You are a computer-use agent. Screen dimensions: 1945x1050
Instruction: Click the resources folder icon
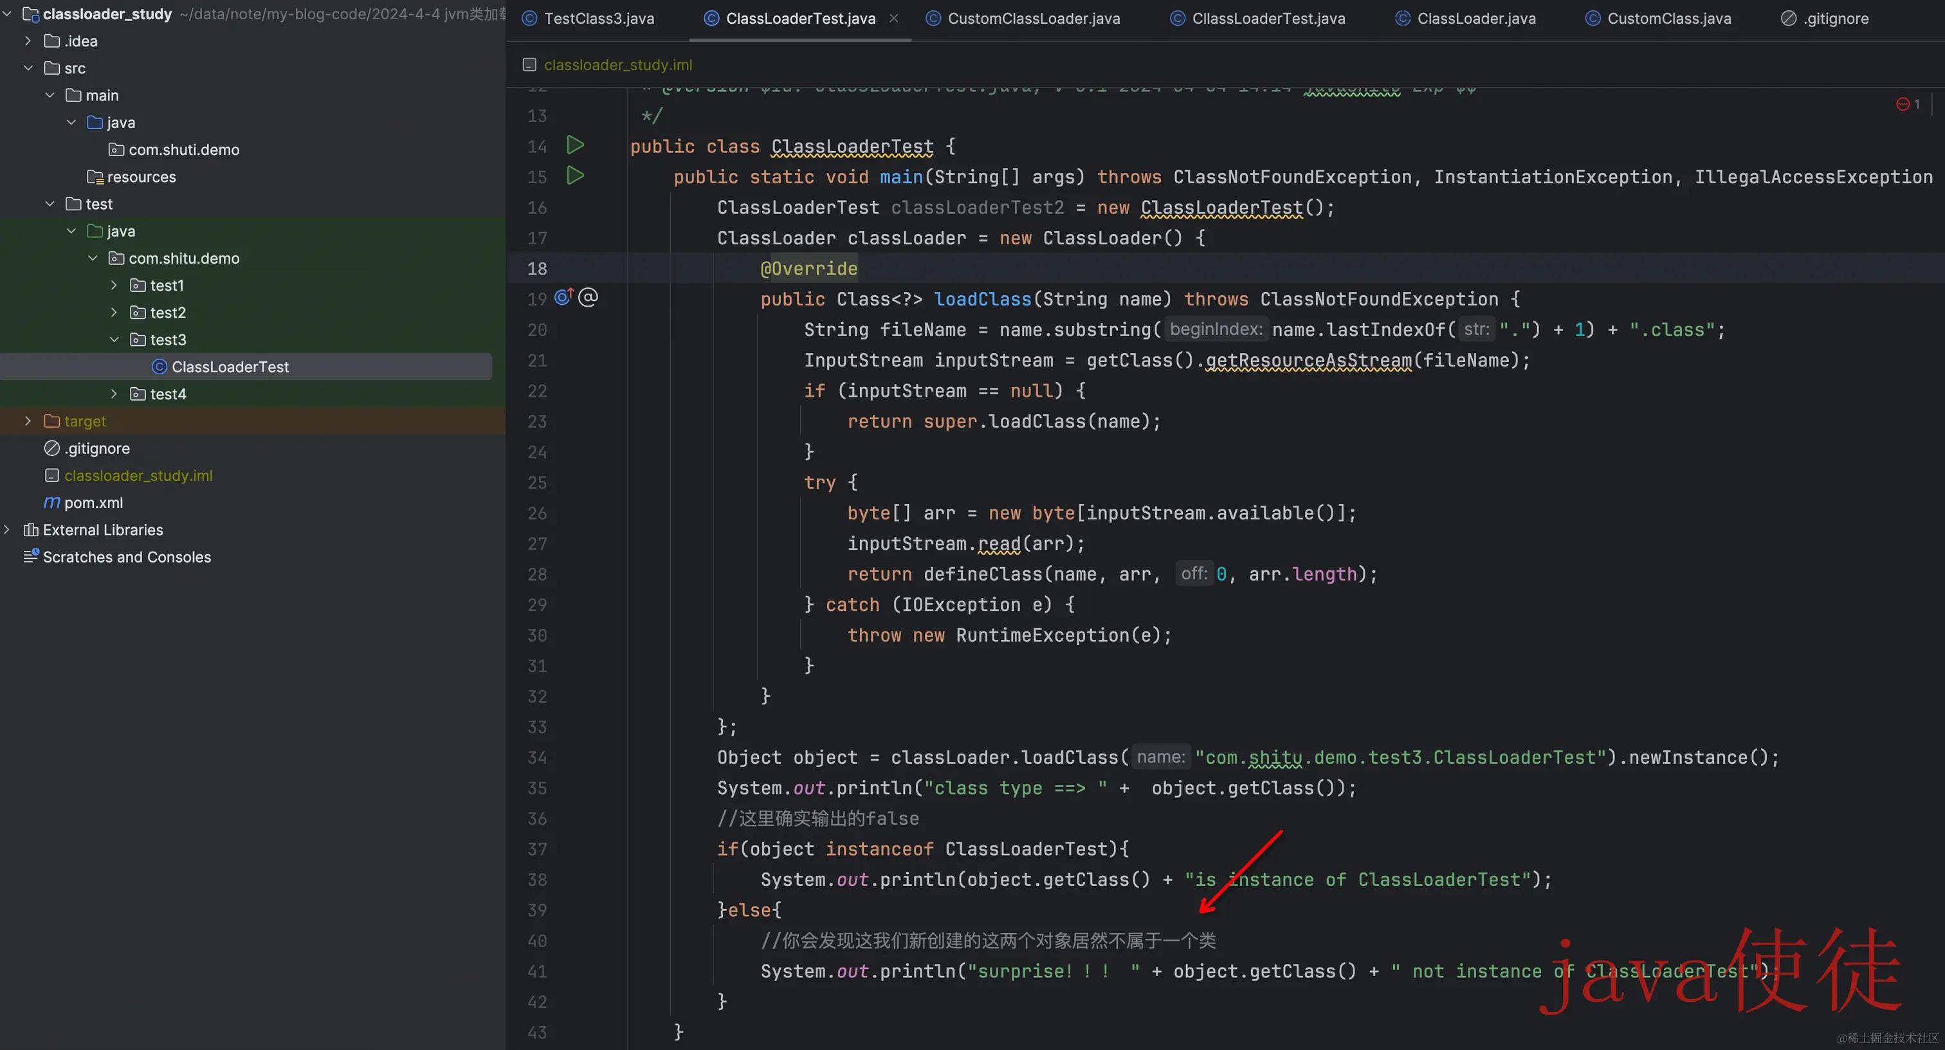(x=95, y=177)
